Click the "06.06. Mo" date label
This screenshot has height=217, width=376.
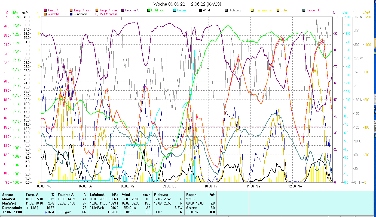pyautogui.click(x=44, y=186)
